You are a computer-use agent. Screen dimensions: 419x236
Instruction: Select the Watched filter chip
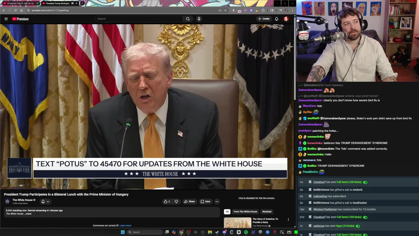(266, 212)
